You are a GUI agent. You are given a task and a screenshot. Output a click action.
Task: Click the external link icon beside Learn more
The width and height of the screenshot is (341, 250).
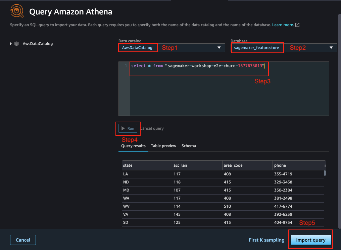(297, 25)
